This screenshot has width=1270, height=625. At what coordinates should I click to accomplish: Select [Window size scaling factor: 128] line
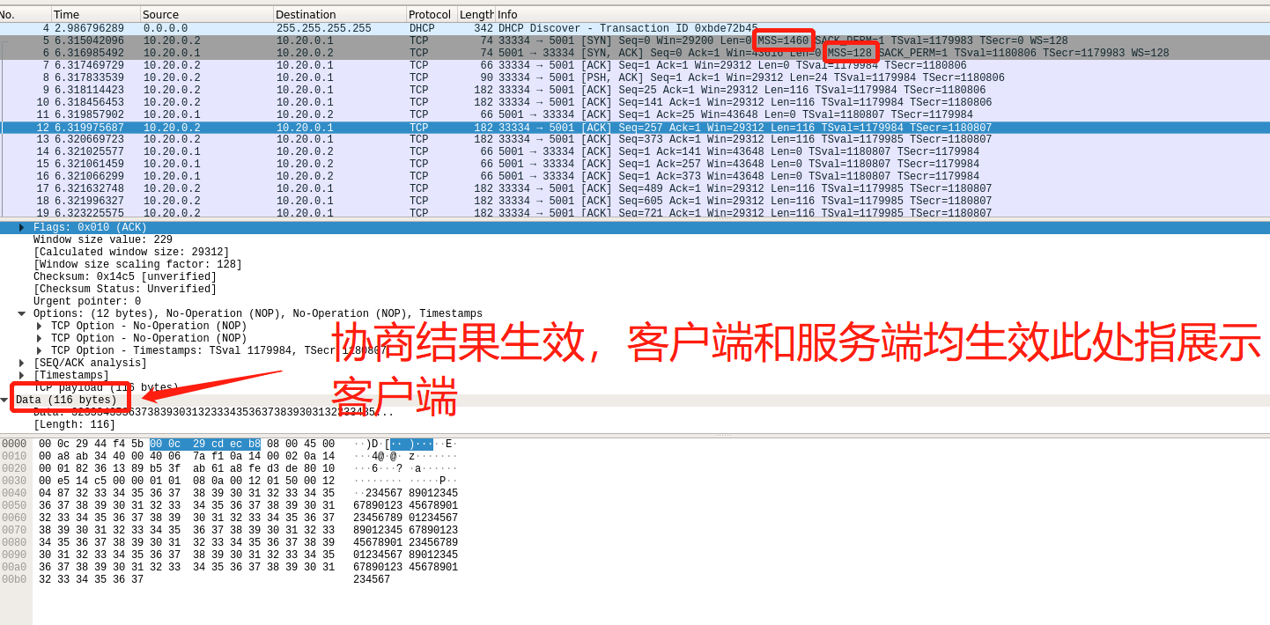coord(137,264)
